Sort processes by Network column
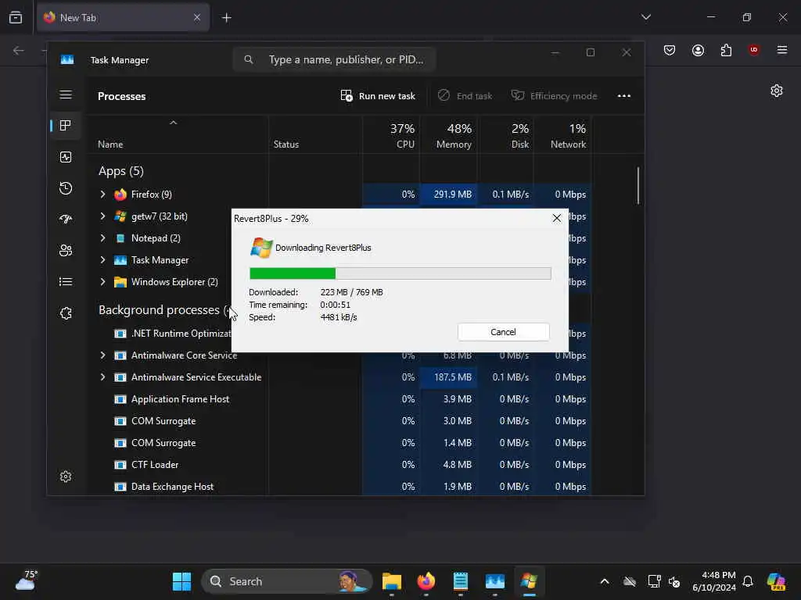Screen dimensions: 801x600 (x=562, y=135)
